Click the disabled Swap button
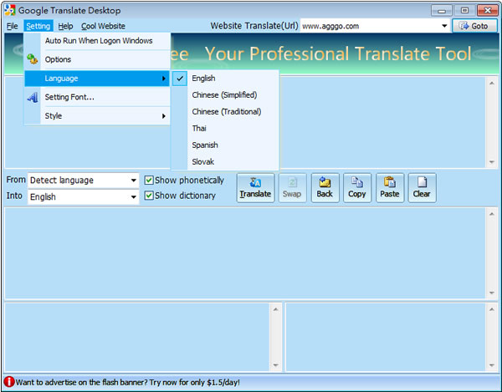Image resolution: width=502 pixels, height=392 pixels. 292,188
